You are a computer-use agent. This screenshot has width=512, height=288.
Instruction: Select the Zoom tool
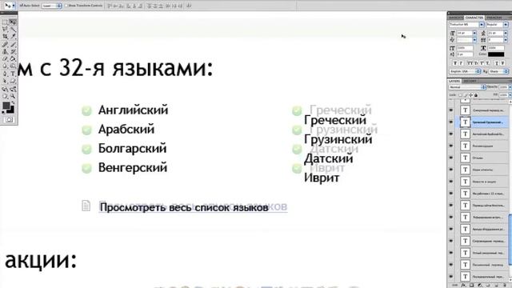coord(13,96)
